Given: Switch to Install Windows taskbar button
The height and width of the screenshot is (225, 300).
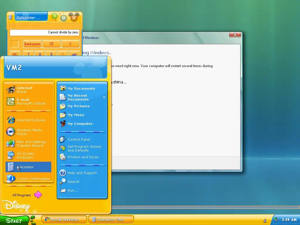Looking at the screenshot, I should [64, 220].
